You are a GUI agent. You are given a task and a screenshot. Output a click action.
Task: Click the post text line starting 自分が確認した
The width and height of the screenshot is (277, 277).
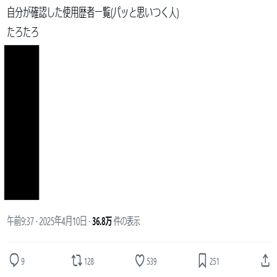click(93, 13)
